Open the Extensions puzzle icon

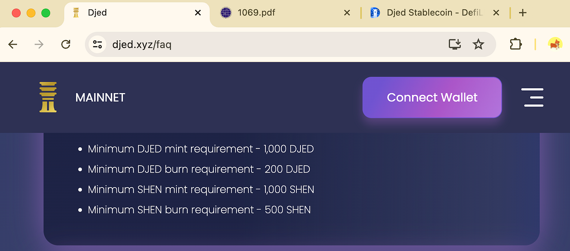[515, 44]
